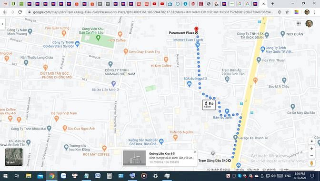
Task: Select the Cafe Cội Nguồn coffee pin
Action: click(175, 138)
